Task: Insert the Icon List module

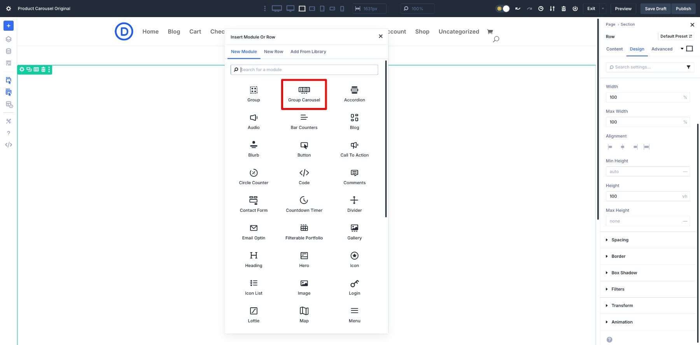Action: click(x=254, y=287)
